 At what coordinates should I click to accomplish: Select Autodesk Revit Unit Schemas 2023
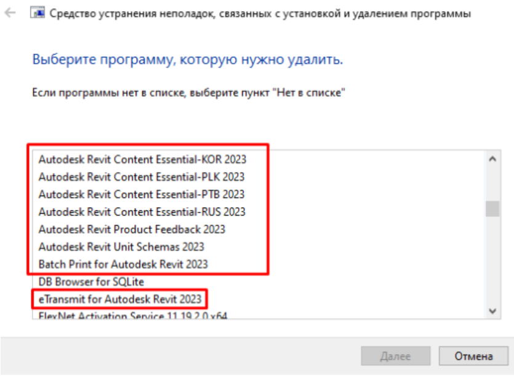click(121, 247)
